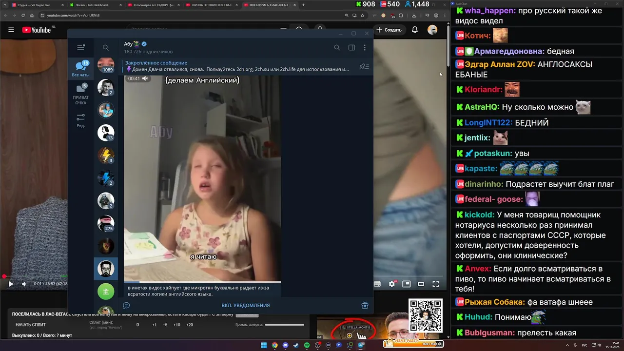This screenshot has width=624, height=351.
Task: Open the green avatar chat
Action: pyautogui.click(x=106, y=292)
